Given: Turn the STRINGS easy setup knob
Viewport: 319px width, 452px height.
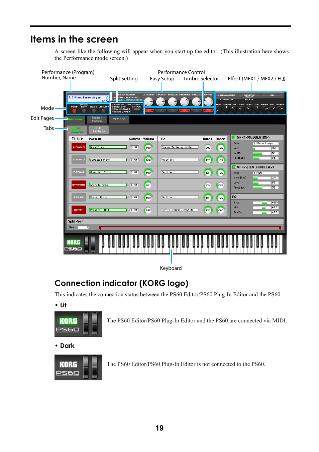Looking at the screenshot, I should click(x=185, y=101).
